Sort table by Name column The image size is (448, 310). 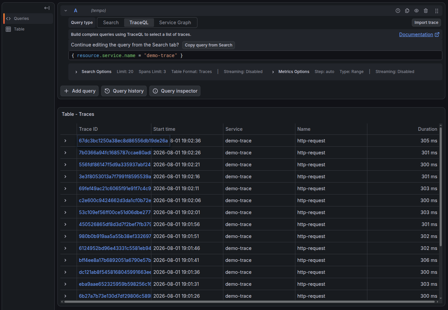tap(304, 129)
